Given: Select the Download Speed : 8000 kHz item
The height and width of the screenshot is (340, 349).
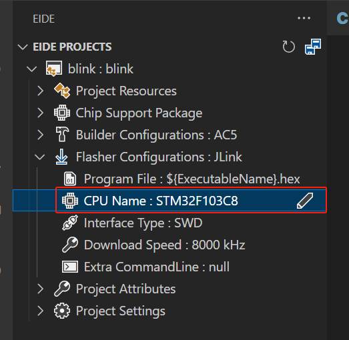Looking at the screenshot, I should [164, 245].
